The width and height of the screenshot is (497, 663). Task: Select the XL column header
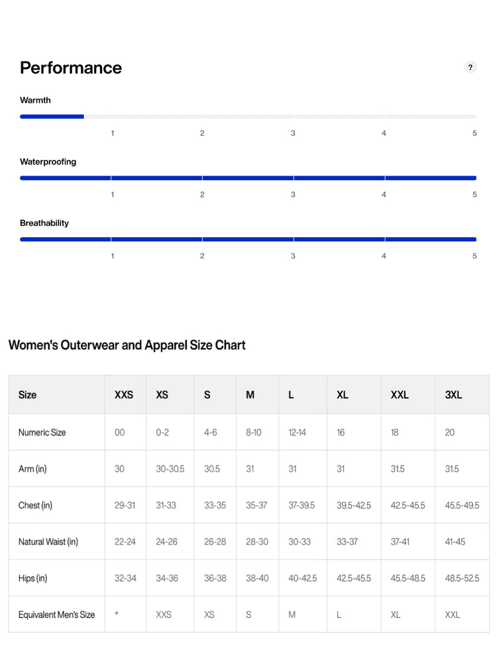pos(354,394)
